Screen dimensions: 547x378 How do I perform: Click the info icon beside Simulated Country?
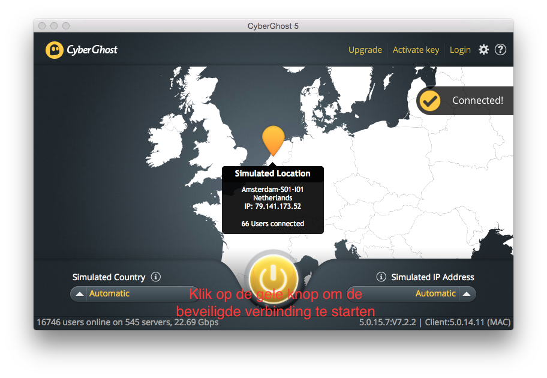(156, 277)
